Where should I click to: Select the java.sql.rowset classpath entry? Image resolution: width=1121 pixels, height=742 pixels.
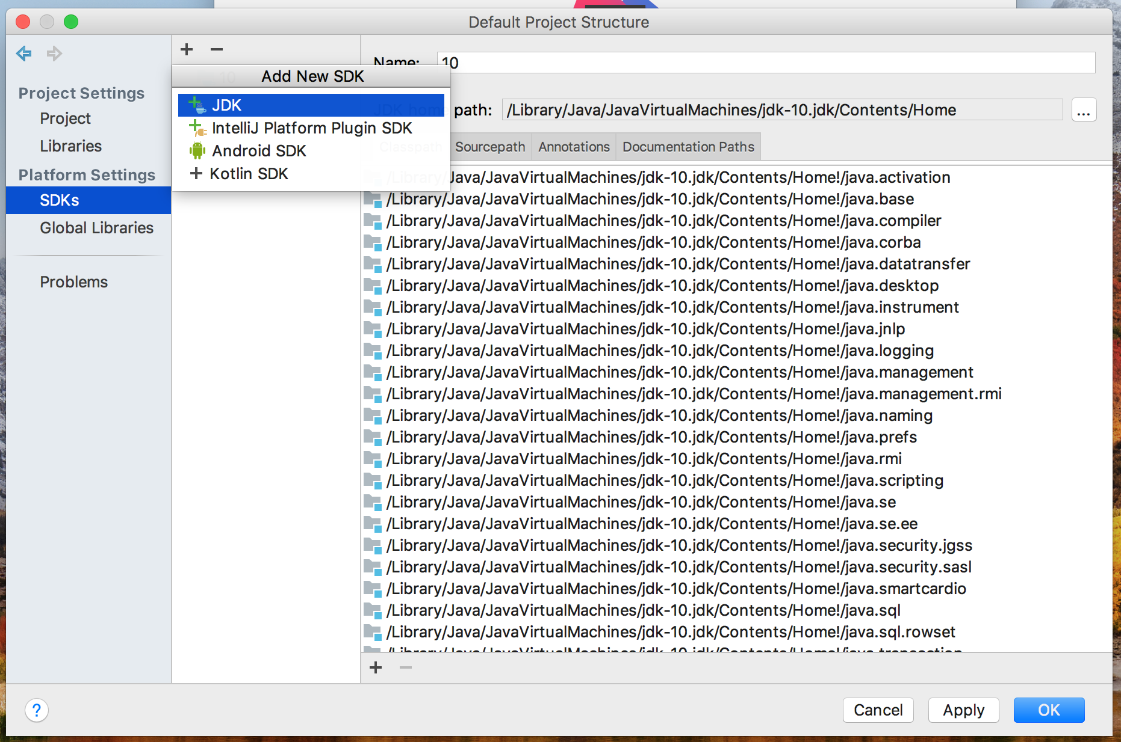tap(737, 632)
